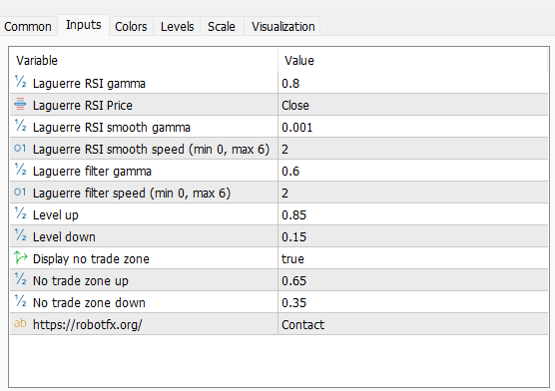The height and width of the screenshot is (391, 555).
Task: Edit the Laguerre RSI gamma value 0.8
Action: pyautogui.click(x=413, y=83)
